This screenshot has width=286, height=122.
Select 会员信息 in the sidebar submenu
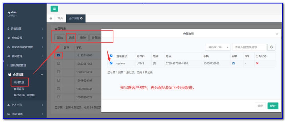[19, 82]
